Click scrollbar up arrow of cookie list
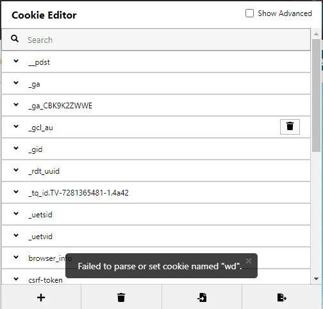Viewport: 323px width, 309px height. [316, 34]
